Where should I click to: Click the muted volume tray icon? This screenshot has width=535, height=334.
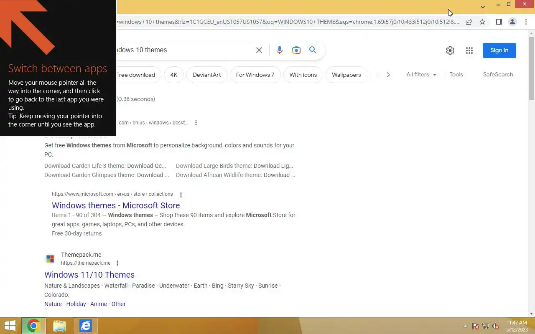point(496,326)
